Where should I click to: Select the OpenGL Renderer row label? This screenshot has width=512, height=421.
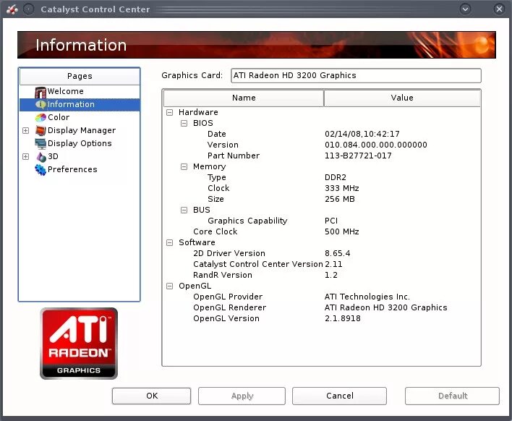click(229, 307)
